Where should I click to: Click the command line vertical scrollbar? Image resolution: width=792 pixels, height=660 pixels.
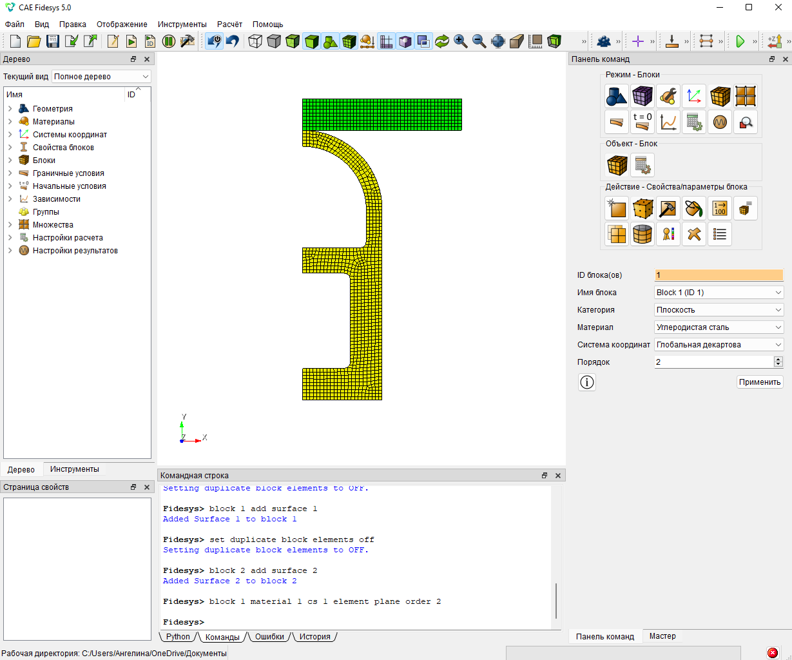coord(556,601)
